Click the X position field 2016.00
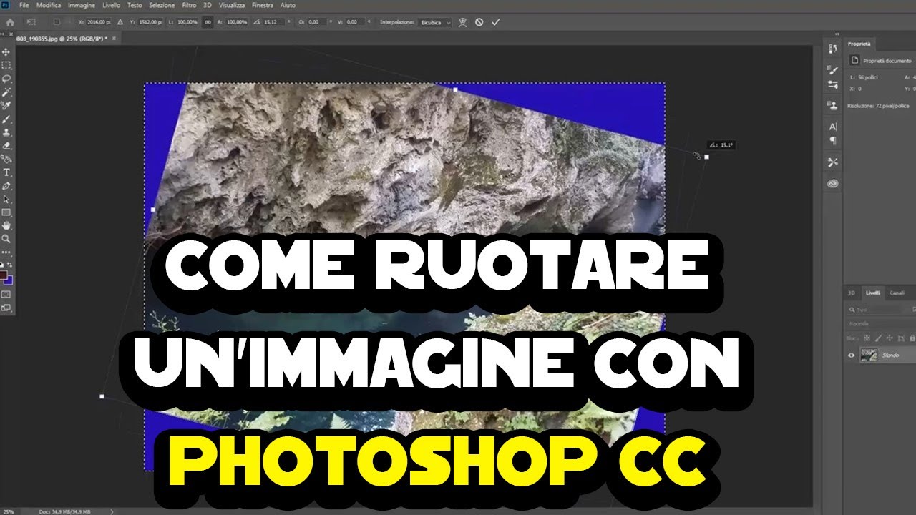Image resolution: width=916 pixels, height=515 pixels. (99, 22)
